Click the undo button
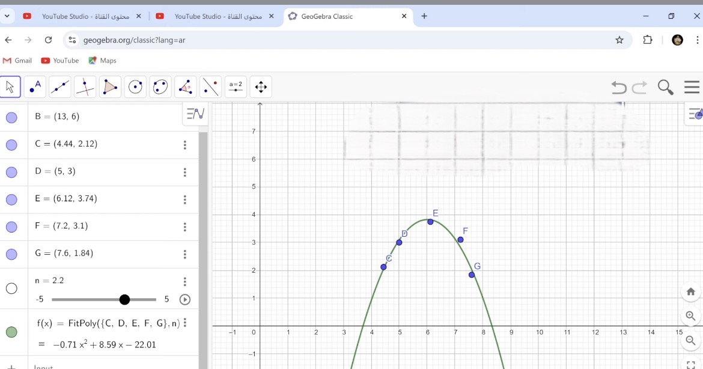The image size is (703, 369). tap(618, 88)
